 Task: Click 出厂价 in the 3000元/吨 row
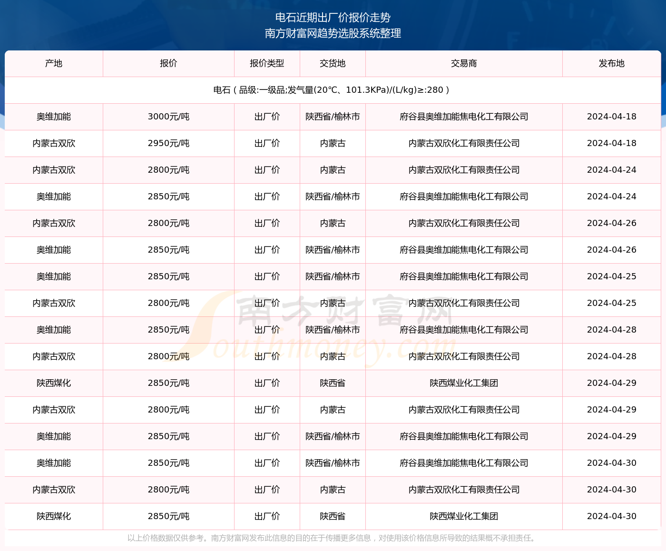(267, 117)
